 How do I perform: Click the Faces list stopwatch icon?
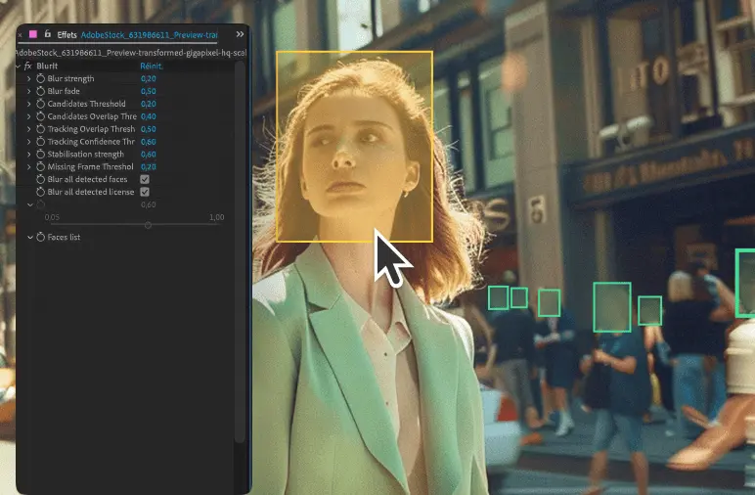tap(40, 238)
